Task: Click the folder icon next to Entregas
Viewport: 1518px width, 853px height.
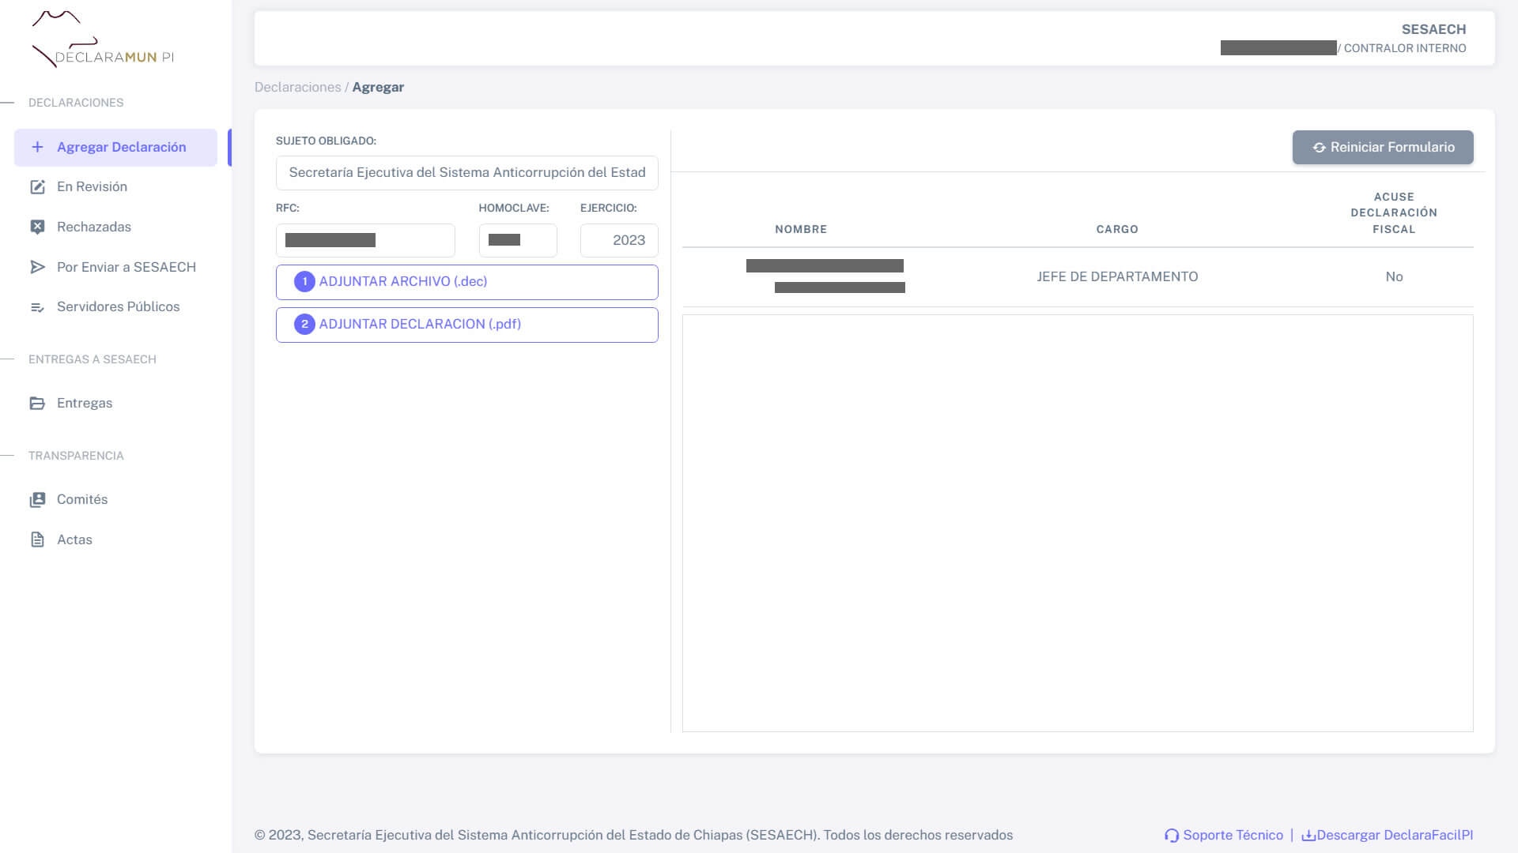Action: [x=37, y=404]
